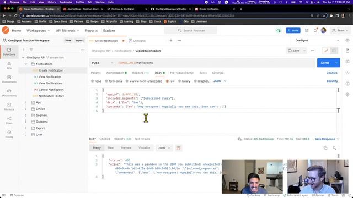Switch to request comment mode
353x198 pixels.
(334, 51)
